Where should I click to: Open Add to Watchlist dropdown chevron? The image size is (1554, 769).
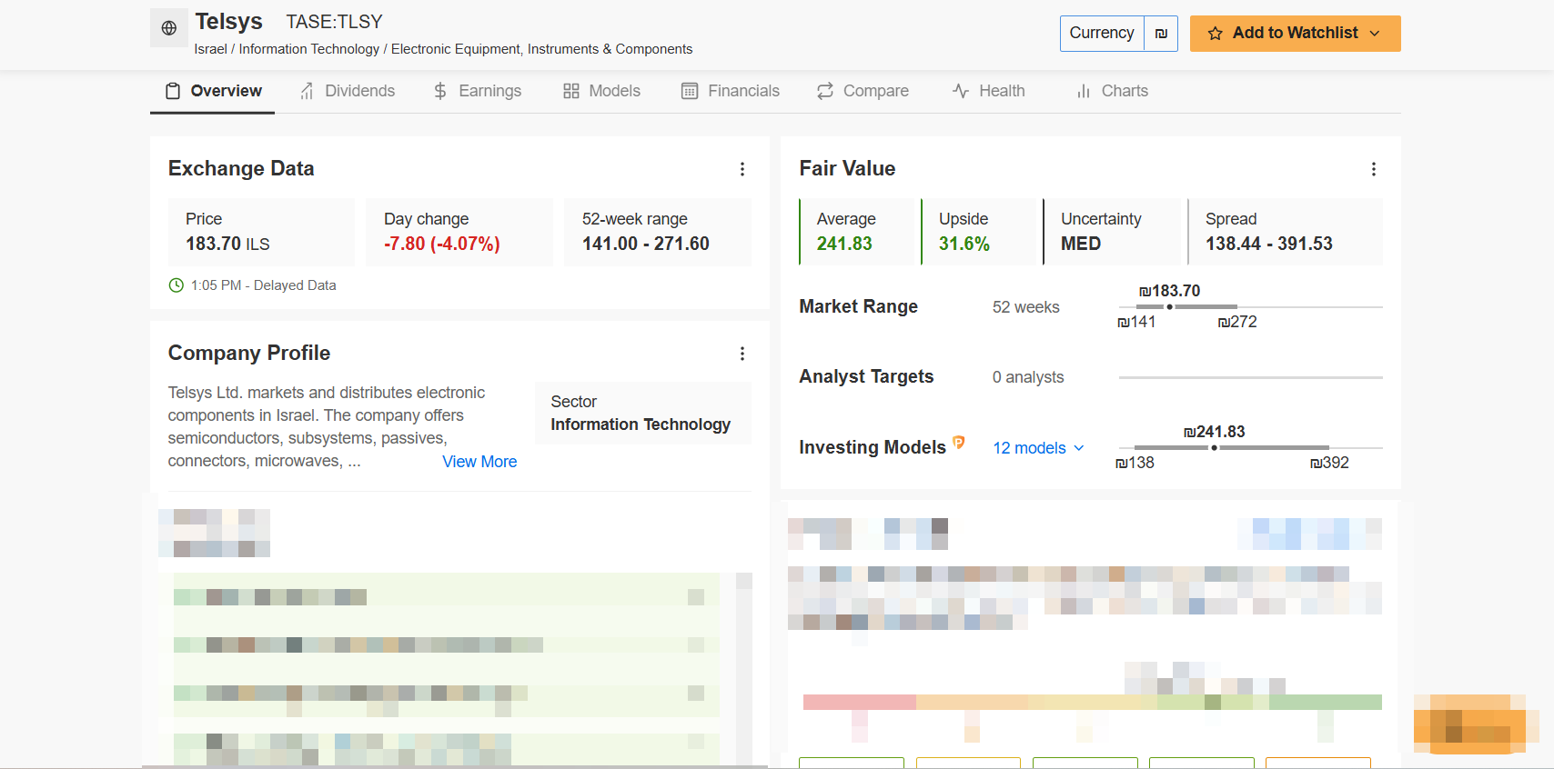[x=1375, y=34]
